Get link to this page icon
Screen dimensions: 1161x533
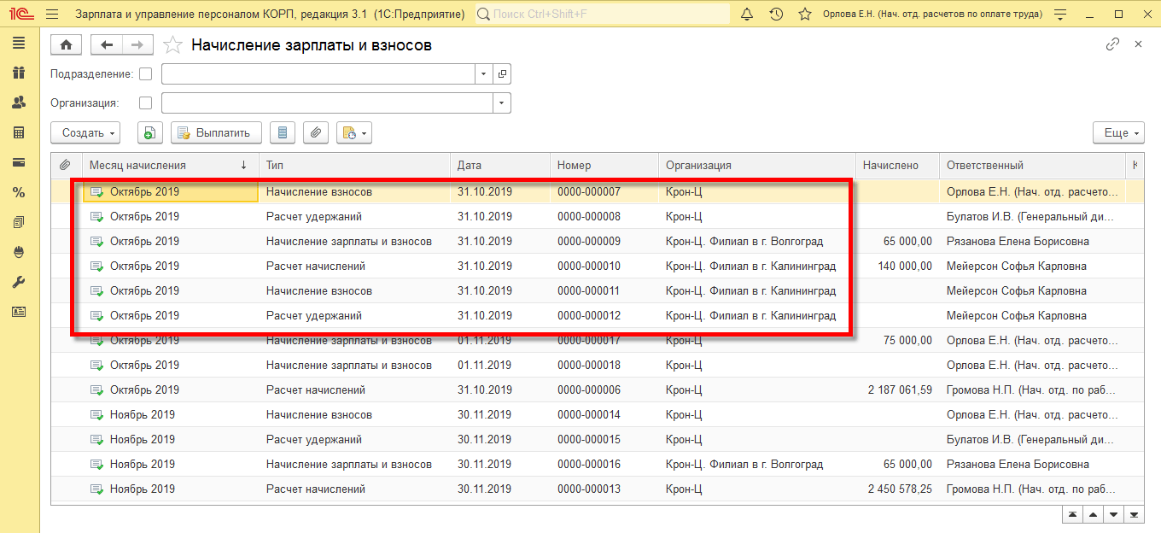pyautogui.click(x=1112, y=44)
